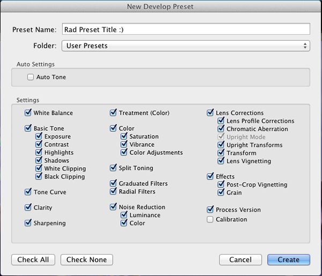
Task: Uncheck Radial Filters checkbox
Action: tap(113, 191)
